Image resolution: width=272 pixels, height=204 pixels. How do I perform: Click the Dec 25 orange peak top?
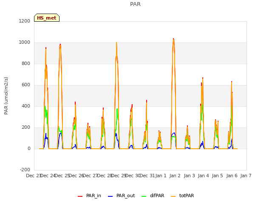pyautogui.click(x=60, y=45)
